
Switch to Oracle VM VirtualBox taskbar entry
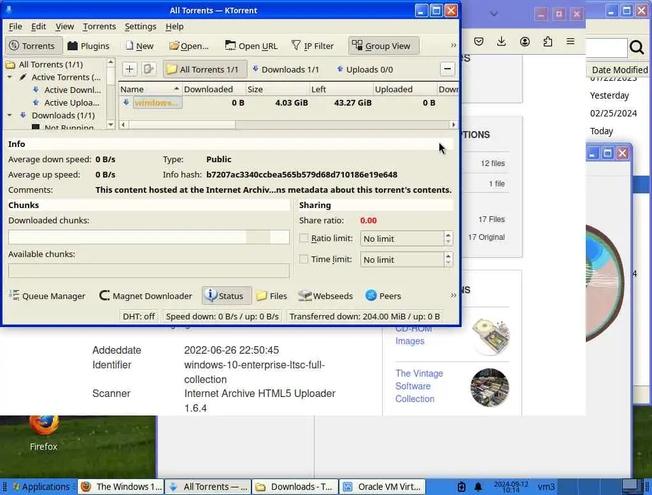coord(383,487)
